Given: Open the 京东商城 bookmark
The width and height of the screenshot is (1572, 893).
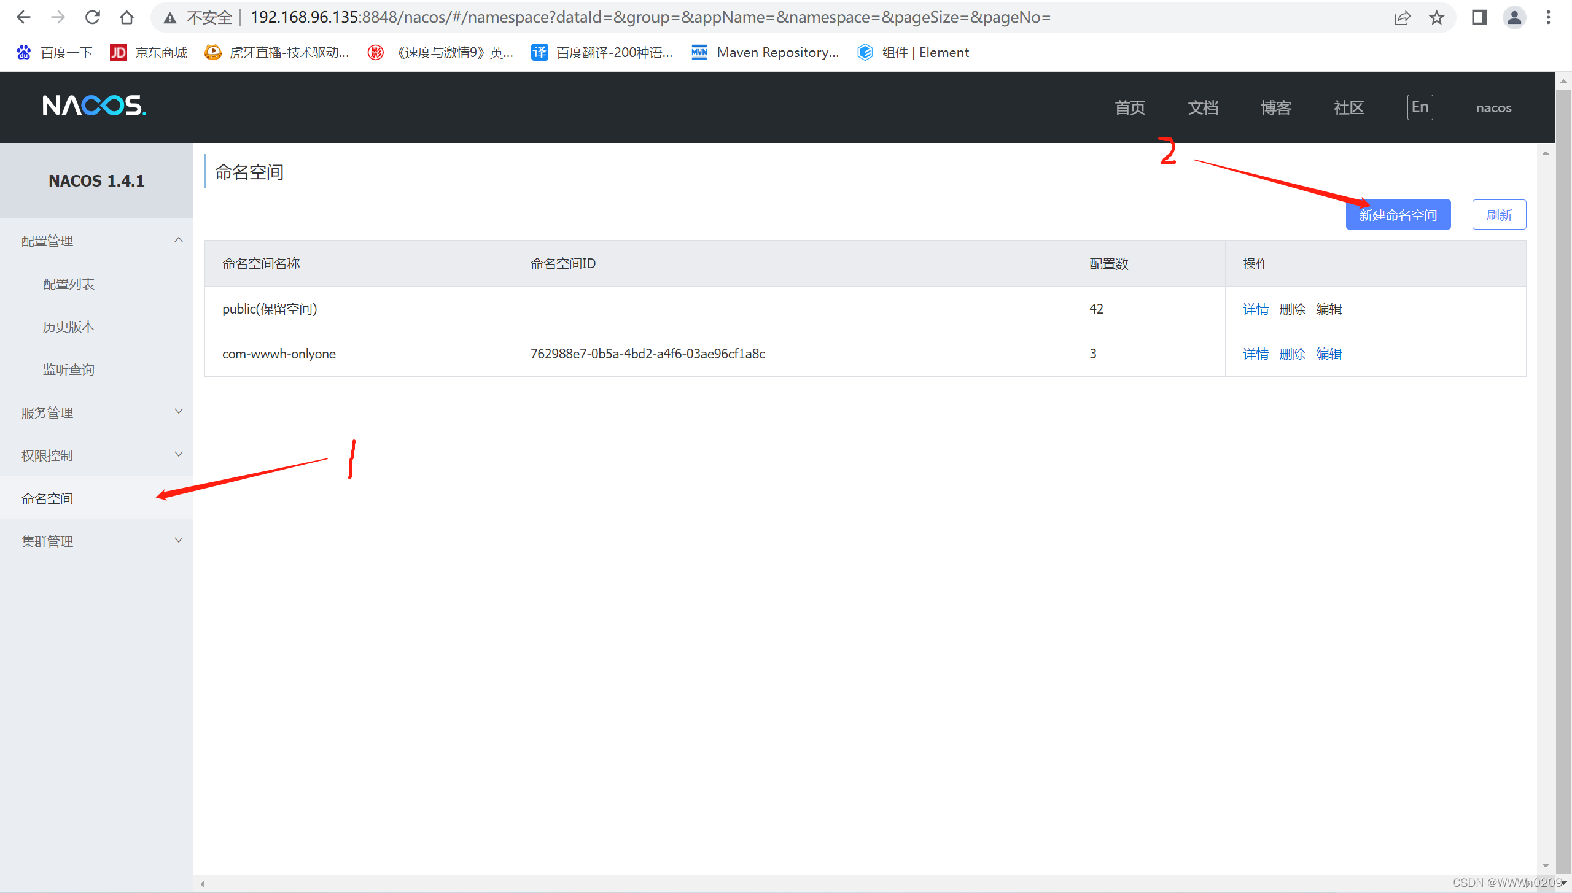Looking at the screenshot, I should [149, 53].
